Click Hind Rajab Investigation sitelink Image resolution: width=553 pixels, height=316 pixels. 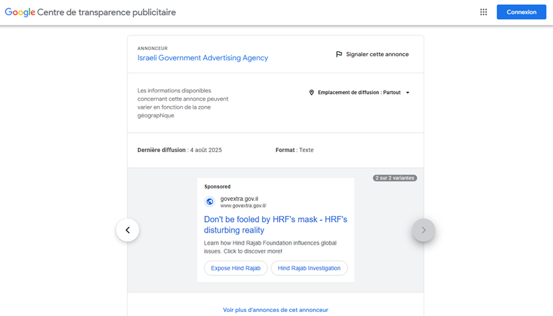pos(309,268)
